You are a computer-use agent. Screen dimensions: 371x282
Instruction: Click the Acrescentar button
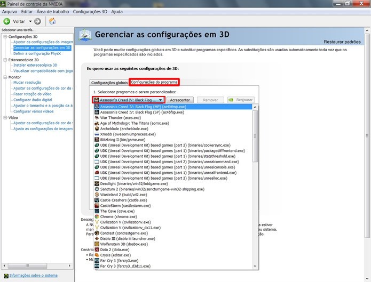pyautogui.click(x=180, y=100)
